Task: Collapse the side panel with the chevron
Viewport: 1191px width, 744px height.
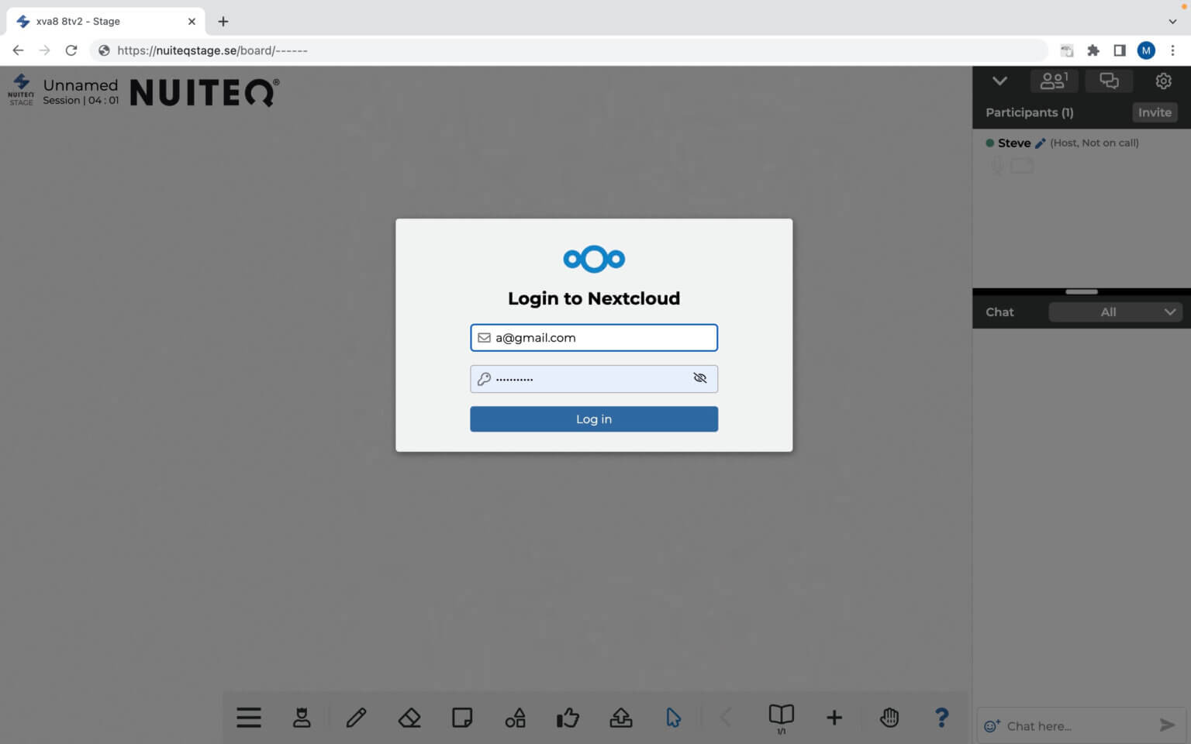Action: tap(999, 81)
